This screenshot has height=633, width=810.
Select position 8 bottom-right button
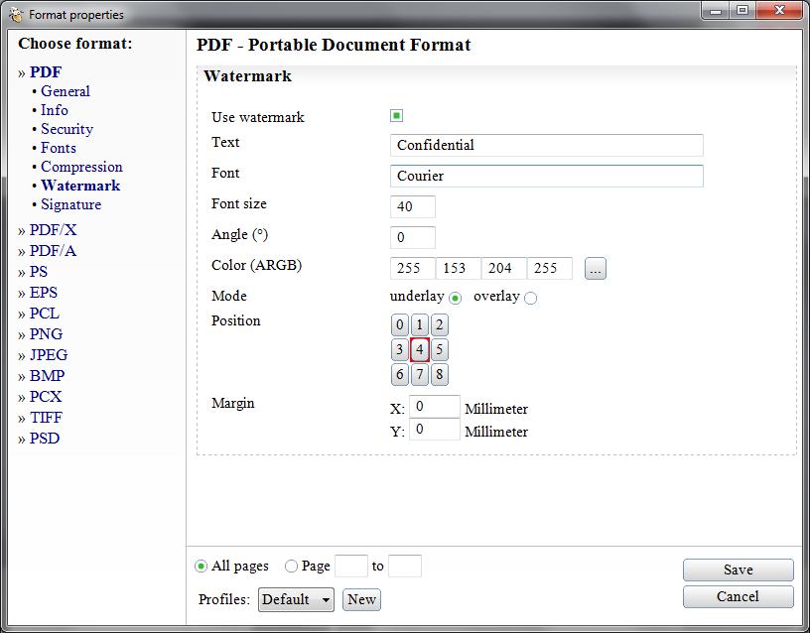(439, 375)
